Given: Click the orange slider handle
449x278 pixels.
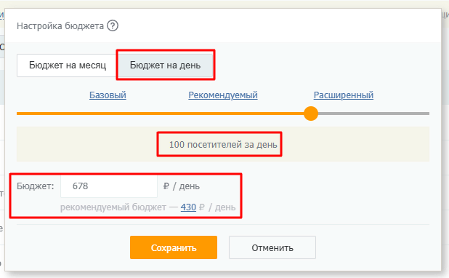Looking at the screenshot, I should pos(311,114).
